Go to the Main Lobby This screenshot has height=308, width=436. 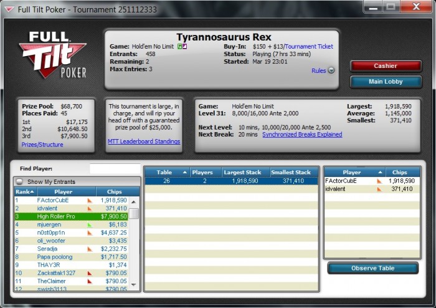(386, 82)
